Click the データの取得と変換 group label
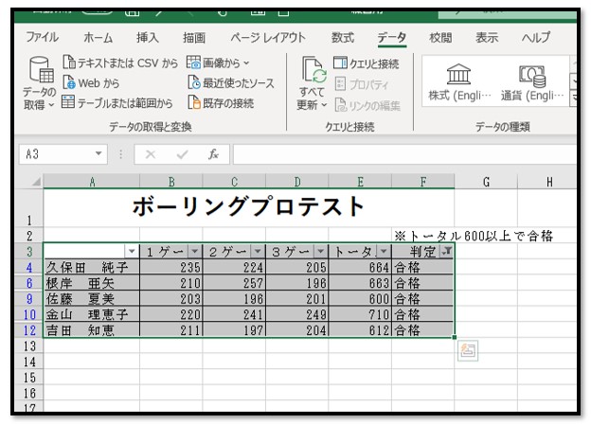 tap(151, 127)
